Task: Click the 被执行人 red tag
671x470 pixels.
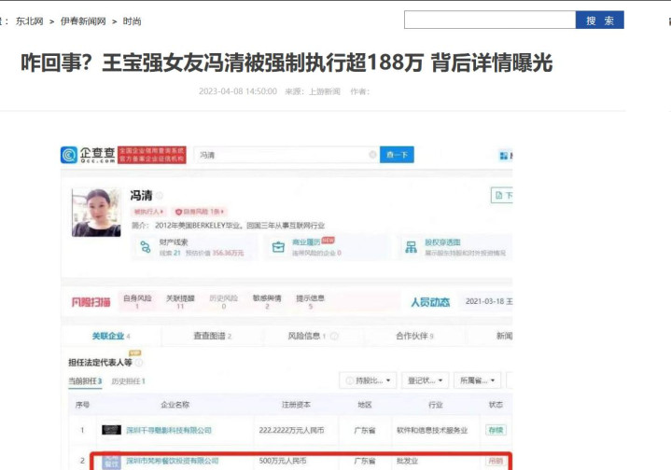Action: coord(148,212)
